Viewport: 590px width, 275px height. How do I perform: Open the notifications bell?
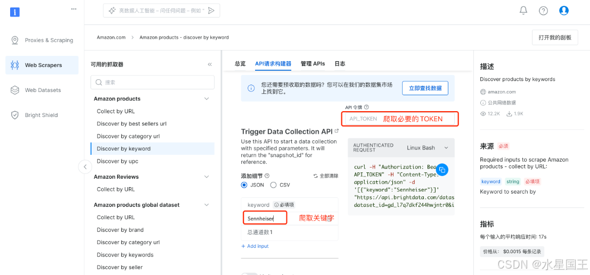coord(523,11)
